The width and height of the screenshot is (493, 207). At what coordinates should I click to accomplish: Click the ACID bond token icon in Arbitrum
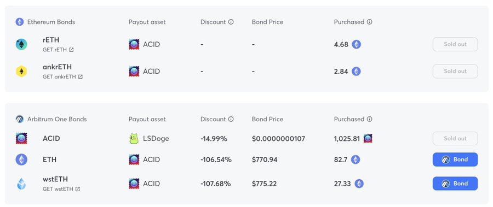pyautogui.click(x=21, y=138)
